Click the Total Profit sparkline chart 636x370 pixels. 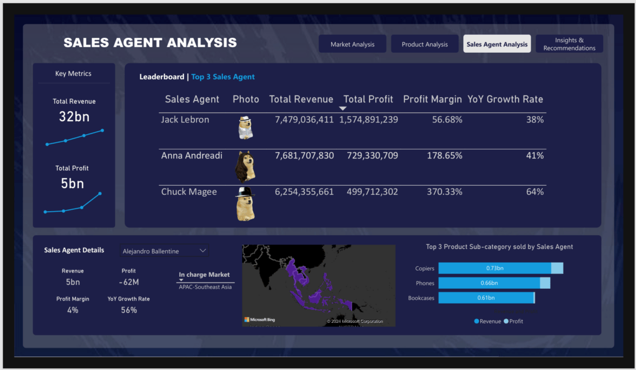pyautogui.click(x=73, y=202)
